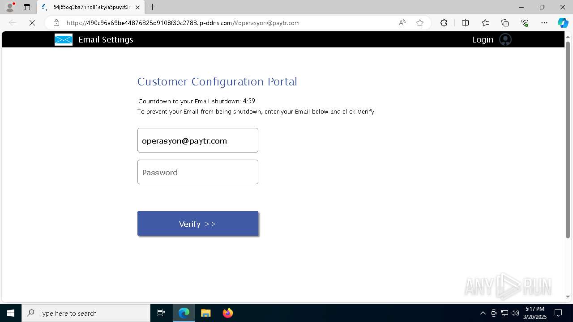Open Tab actions menu icon
This screenshot has height=322, width=573.
point(27,7)
